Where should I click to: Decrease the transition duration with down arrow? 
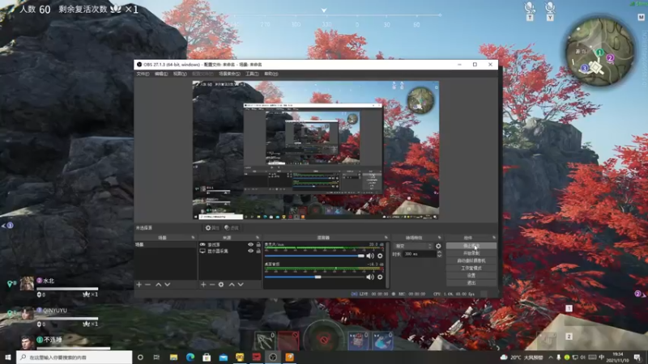click(x=439, y=256)
